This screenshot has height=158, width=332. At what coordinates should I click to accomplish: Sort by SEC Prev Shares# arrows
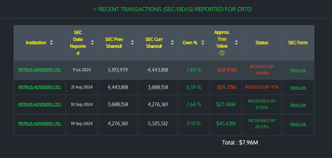point(132,43)
